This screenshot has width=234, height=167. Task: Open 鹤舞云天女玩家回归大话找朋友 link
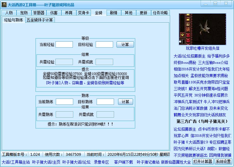point(200,115)
